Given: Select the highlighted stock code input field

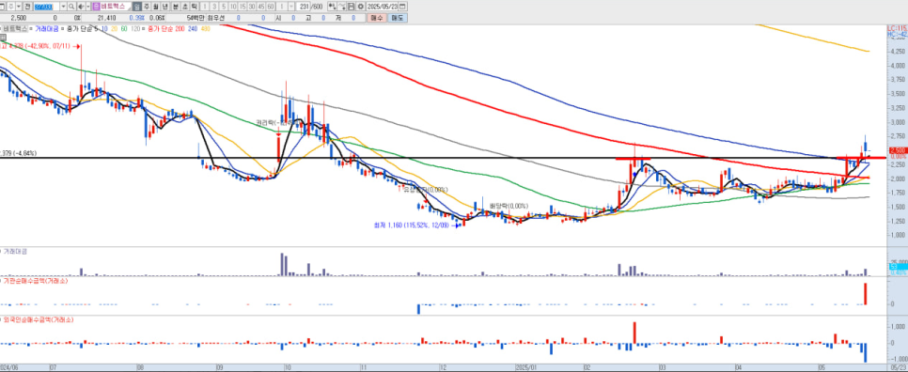Looking at the screenshot, I should click(46, 7).
